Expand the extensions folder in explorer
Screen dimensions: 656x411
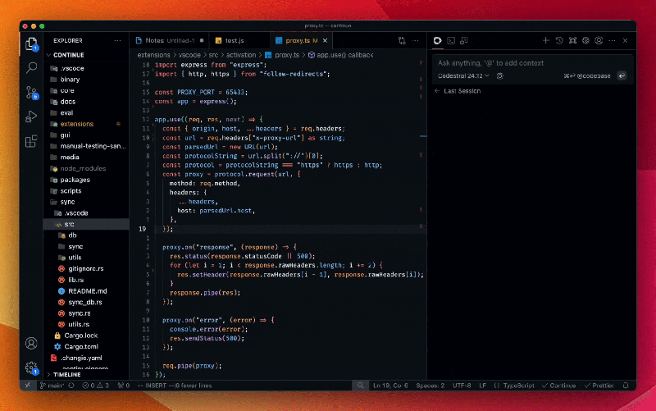[76, 124]
